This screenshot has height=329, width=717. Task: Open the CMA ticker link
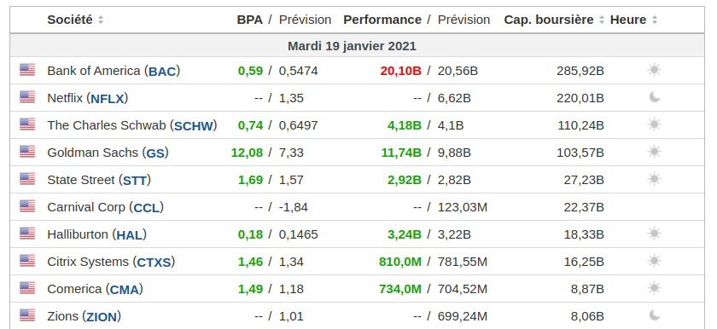click(x=125, y=290)
